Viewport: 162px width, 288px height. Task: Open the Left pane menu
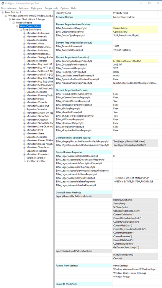[24, 8]
